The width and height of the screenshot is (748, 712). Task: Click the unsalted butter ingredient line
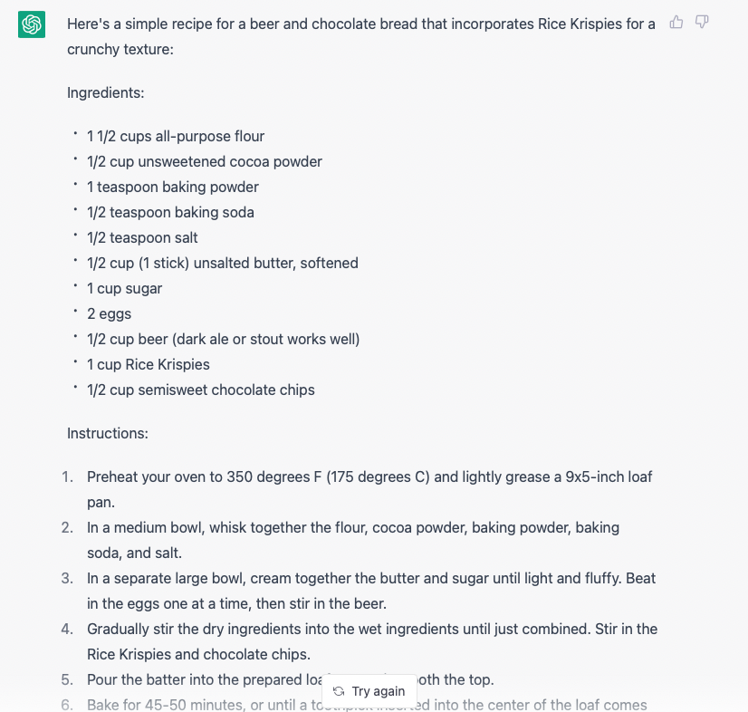223,263
